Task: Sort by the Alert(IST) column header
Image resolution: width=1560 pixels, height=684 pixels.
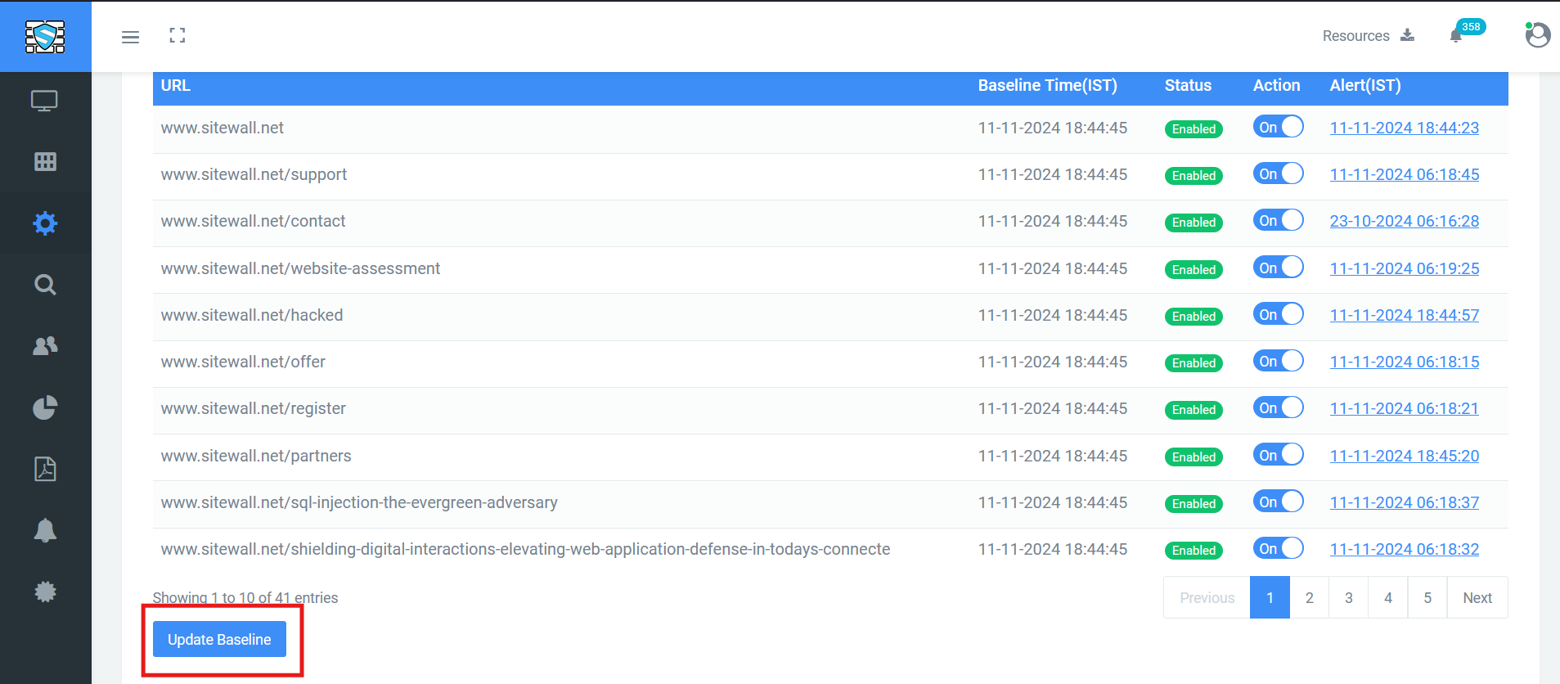Action: coord(1365,85)
